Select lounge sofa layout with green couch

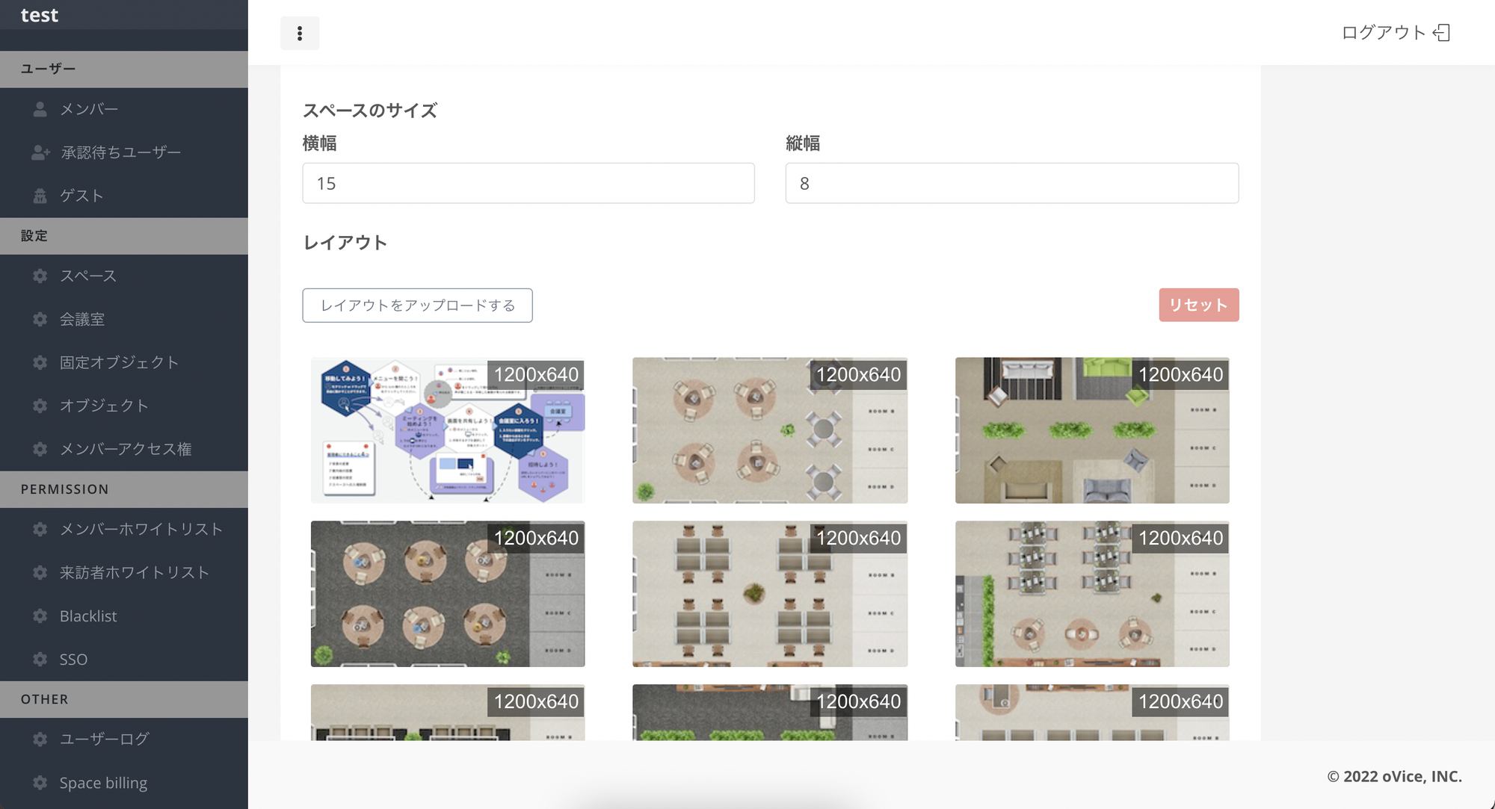click(x=1092, y=430)
